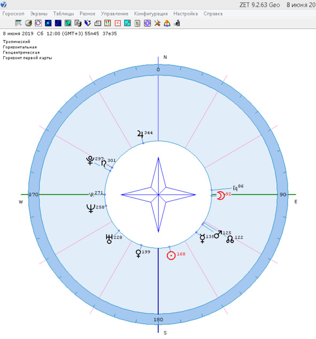Select the red Sun symbol at 168
This screenshot has width=316, height=339.
pos(171,255)
